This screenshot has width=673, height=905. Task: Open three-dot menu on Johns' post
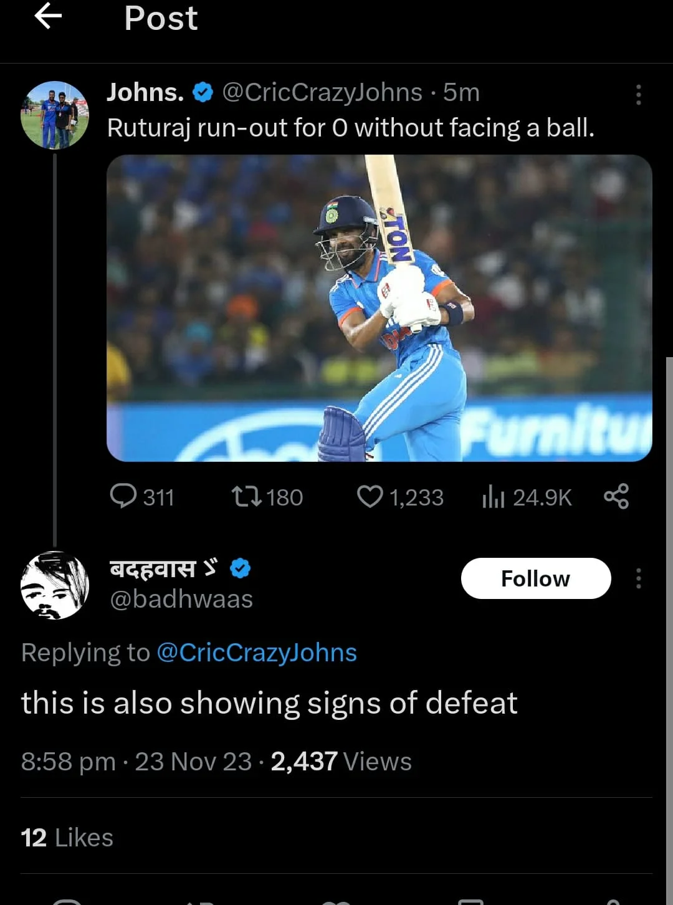coord(638,95)
